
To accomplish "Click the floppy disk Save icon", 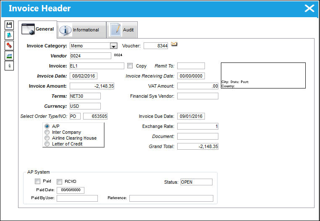I will 9,25.
